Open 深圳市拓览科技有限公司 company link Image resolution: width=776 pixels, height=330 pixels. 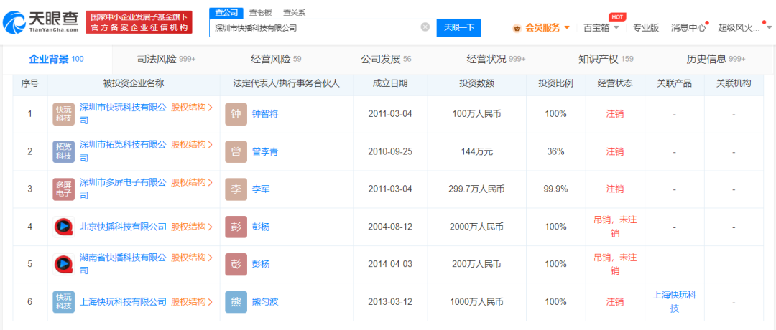pyautogui.click(x=123, y=151)
